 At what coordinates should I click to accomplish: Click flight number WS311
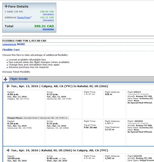[137, 92]
